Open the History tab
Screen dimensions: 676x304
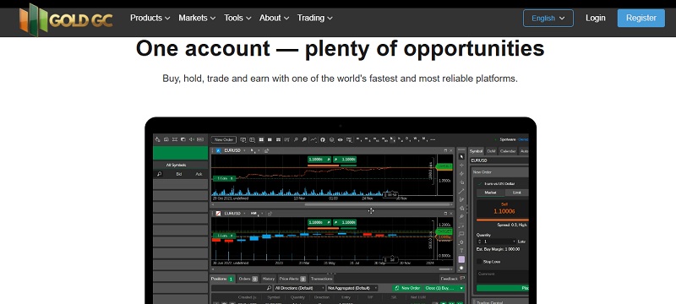pyautogui.click(x=268, y=279)
